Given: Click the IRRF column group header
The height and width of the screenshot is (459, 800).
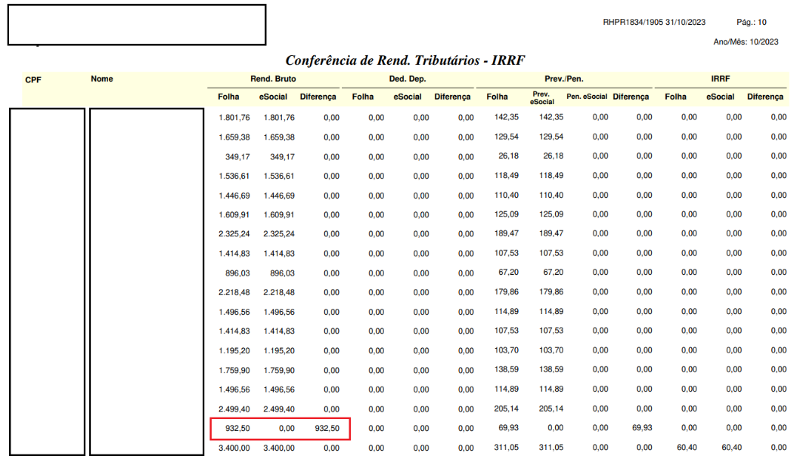Looking at the screenshot, I should 720,79.
